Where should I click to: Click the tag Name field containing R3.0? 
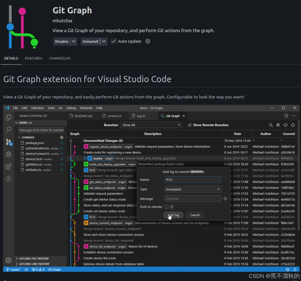point(193,180)
